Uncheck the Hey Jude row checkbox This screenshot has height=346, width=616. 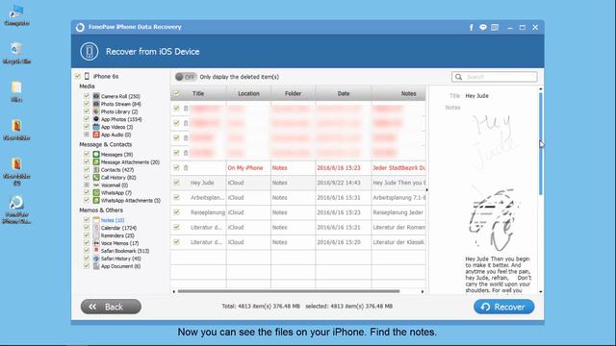click(x=176, y=183)
